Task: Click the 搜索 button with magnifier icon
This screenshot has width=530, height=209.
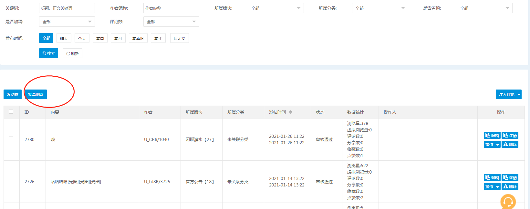Action: click(x=48, y=53)
